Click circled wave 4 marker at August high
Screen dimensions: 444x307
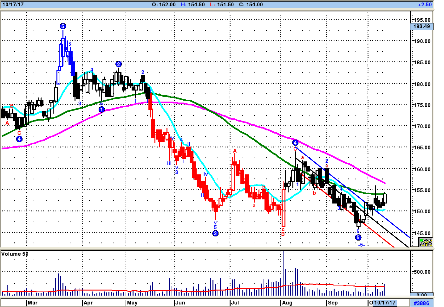point(295,143)
